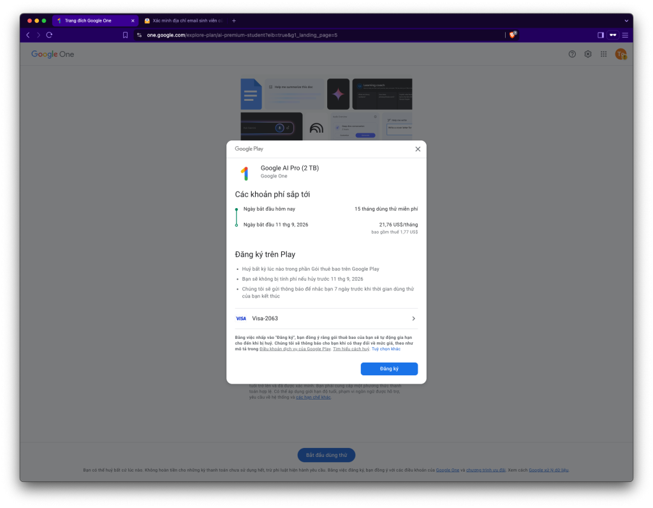653x508 pixels.
Task: Open the các hạn chế khác link
Action: pos(313,397)
